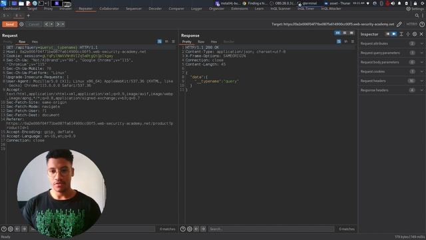Image resolution: width=426 pixels, height=240 pixels.
Task: Expand Request cookies section
Action: [x=392, y=71]
